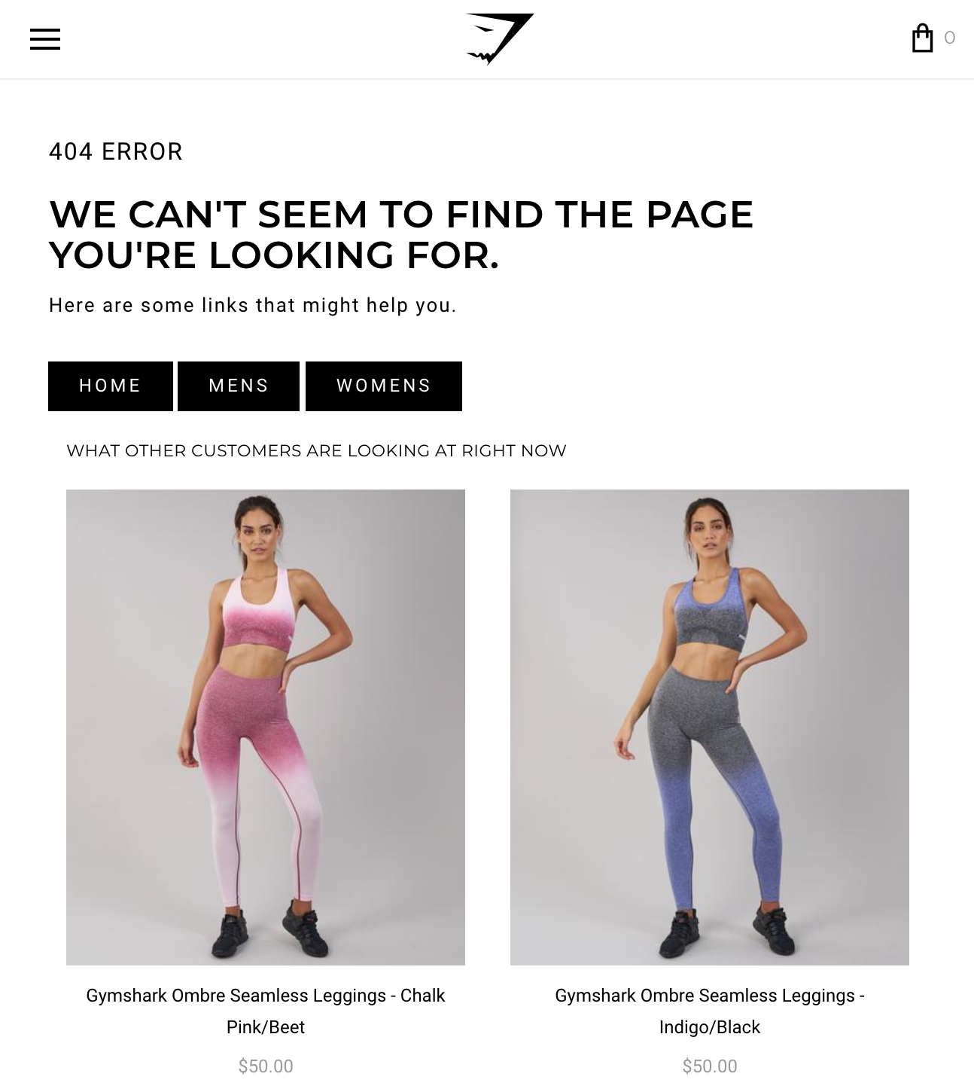Click the 404 ERROR label
The image size is (974, 1092).
pyautogui.click(x=116, y=151)
